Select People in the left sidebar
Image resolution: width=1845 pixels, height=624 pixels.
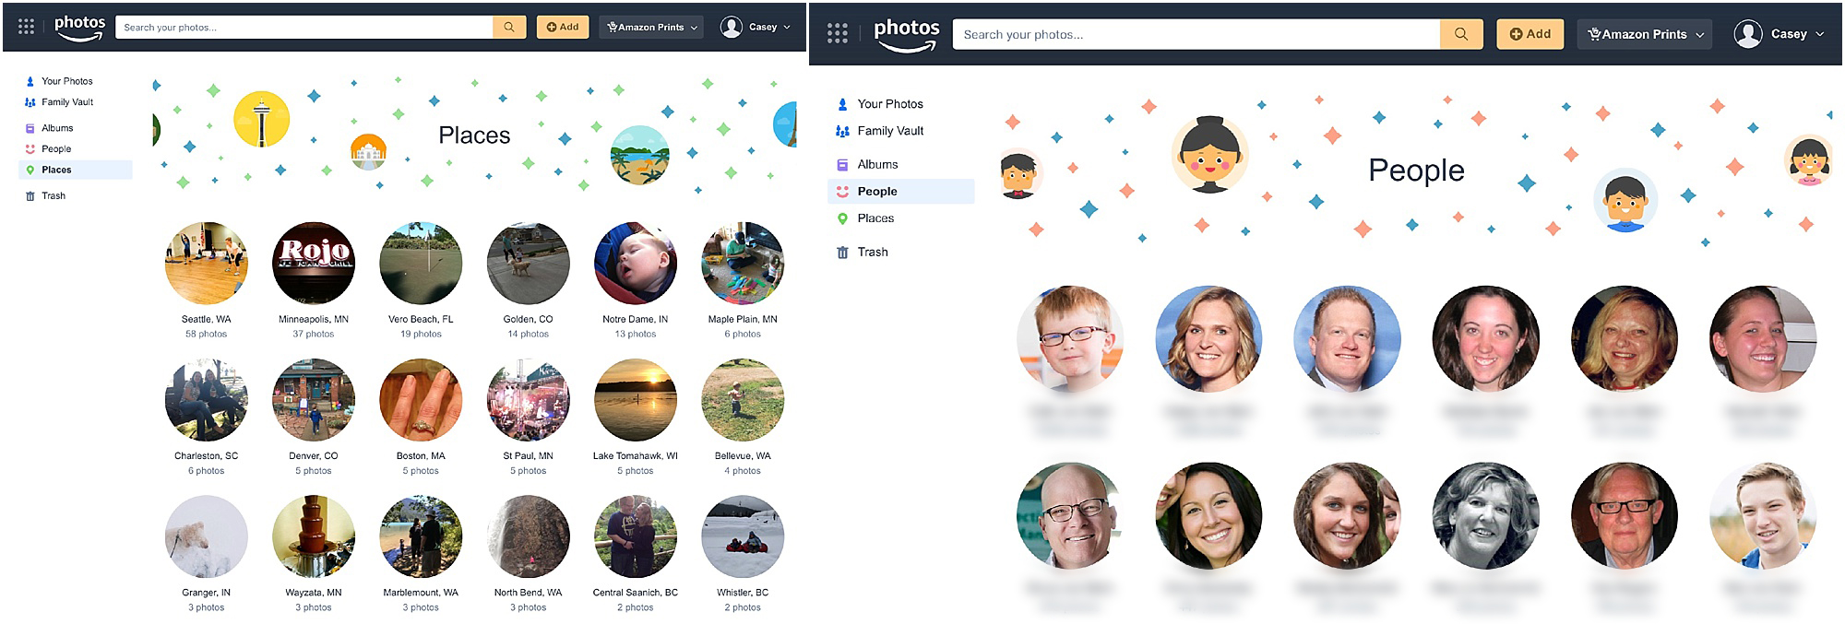click(56, 149)
